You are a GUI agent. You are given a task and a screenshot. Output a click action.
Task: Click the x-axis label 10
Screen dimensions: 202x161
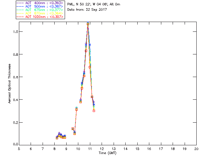click(x=78, y=149)
